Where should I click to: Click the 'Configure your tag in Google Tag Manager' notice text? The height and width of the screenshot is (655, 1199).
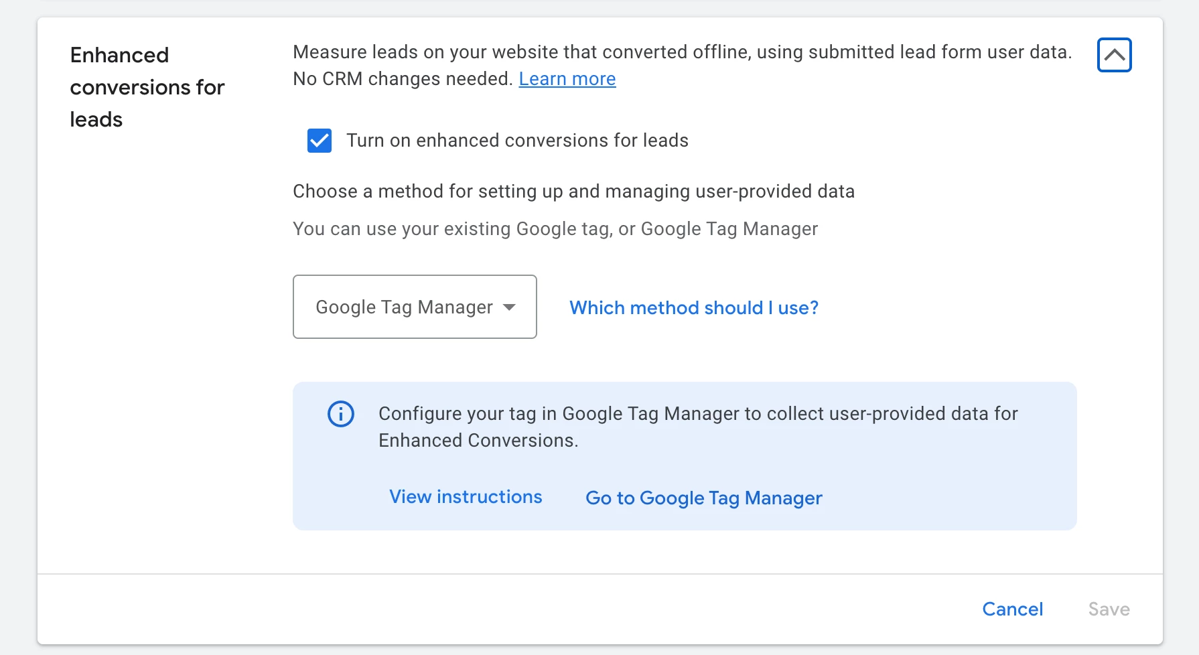(x=698, y=427)
